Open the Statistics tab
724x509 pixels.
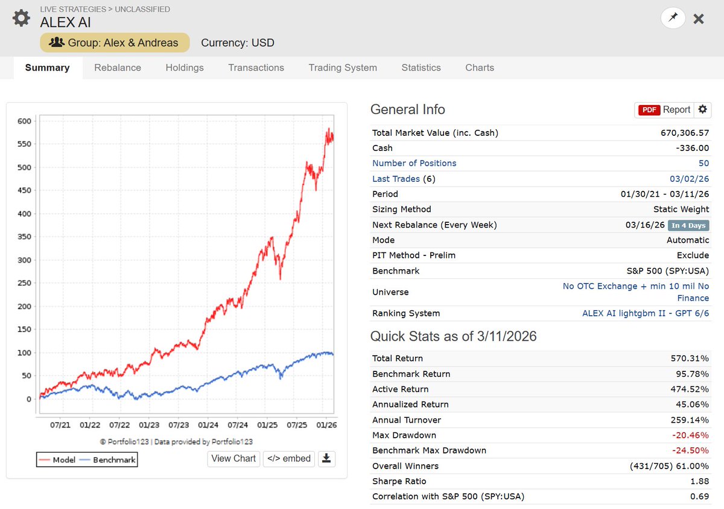point(421,68)
